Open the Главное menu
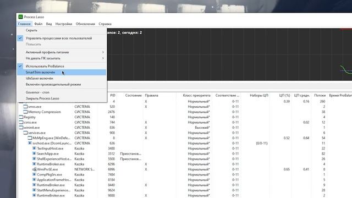Viewport: 352px width, 198px height. click(24, 24)
